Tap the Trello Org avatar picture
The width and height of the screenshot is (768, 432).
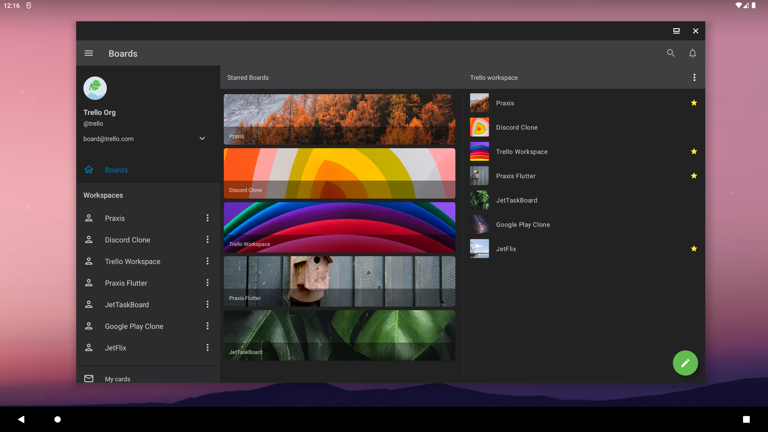pos(95,88)
